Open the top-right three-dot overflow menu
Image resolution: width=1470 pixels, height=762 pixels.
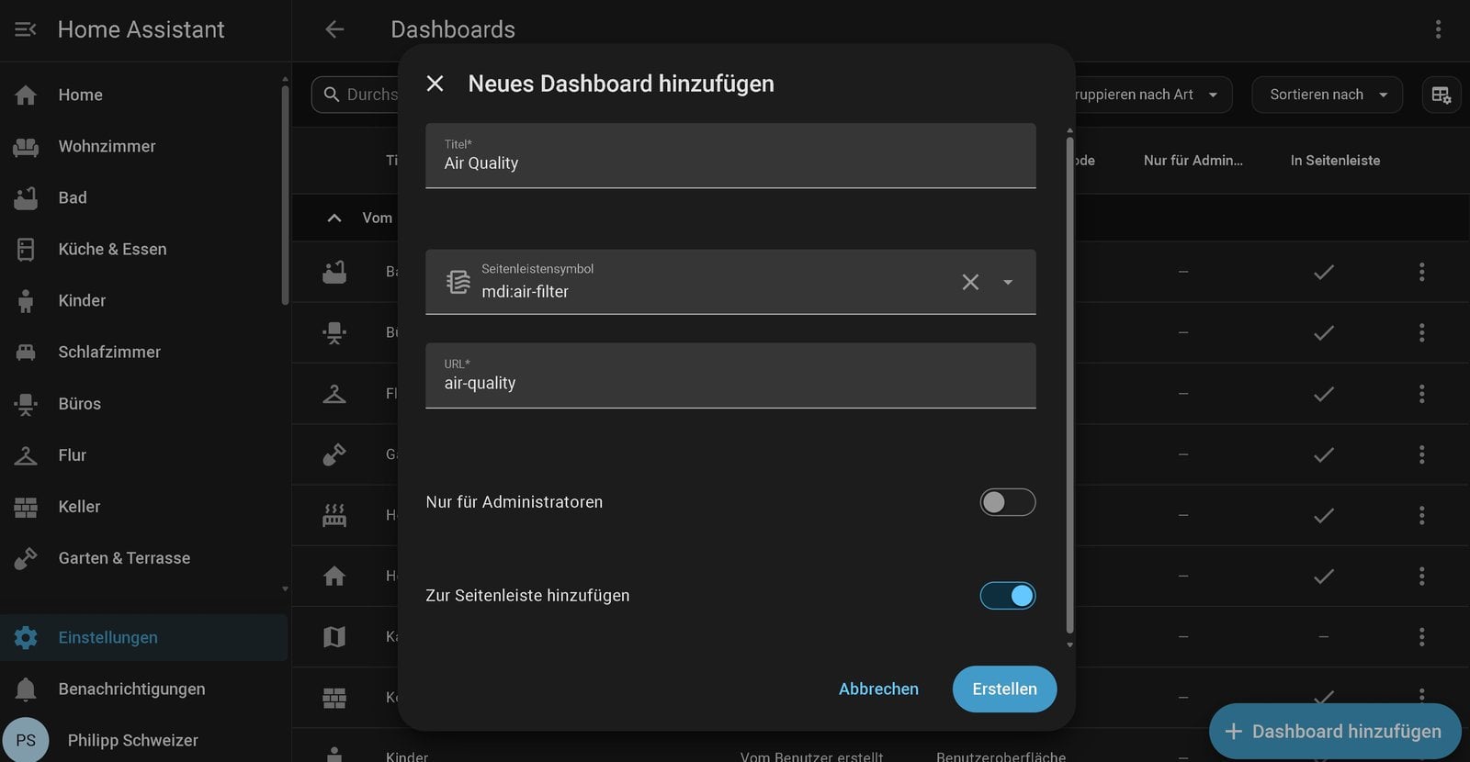pos(1438,29)
